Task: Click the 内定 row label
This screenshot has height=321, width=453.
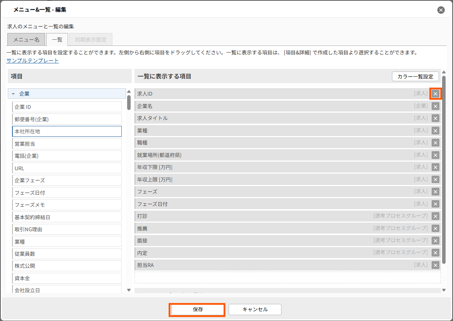Action: click(142, 253)
